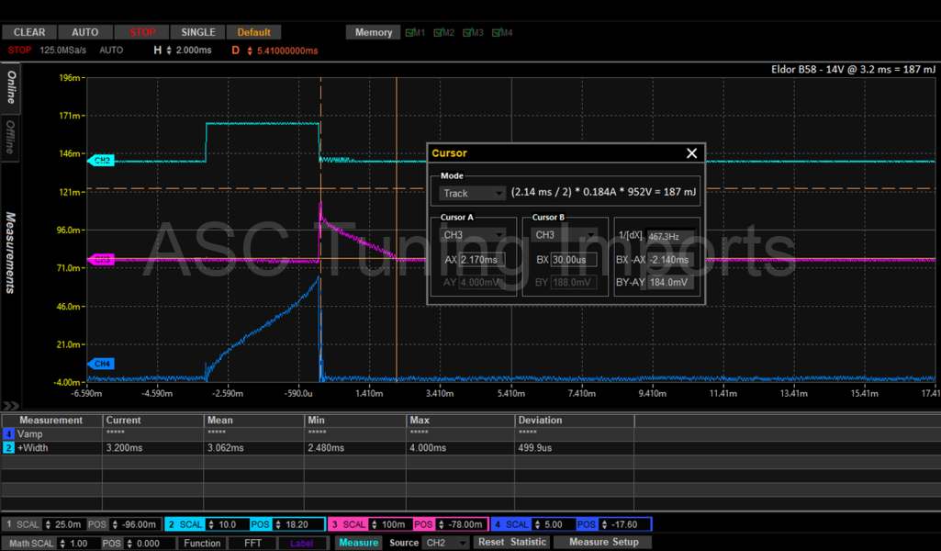Screen dimensions: 941x551
Task: Adjust channel 4 scale stepper arrows
Action: point(537,524)
